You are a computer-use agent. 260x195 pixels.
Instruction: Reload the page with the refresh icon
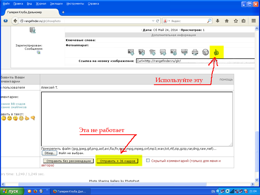pyautogui.click(x=157, y=21)
